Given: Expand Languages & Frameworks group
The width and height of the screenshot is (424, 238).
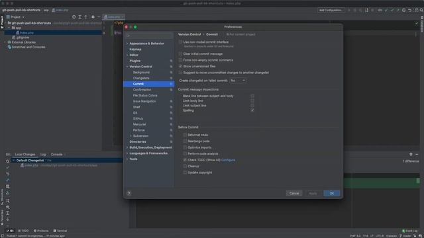Looking at the screenshot, I should (x=127, y=153).
